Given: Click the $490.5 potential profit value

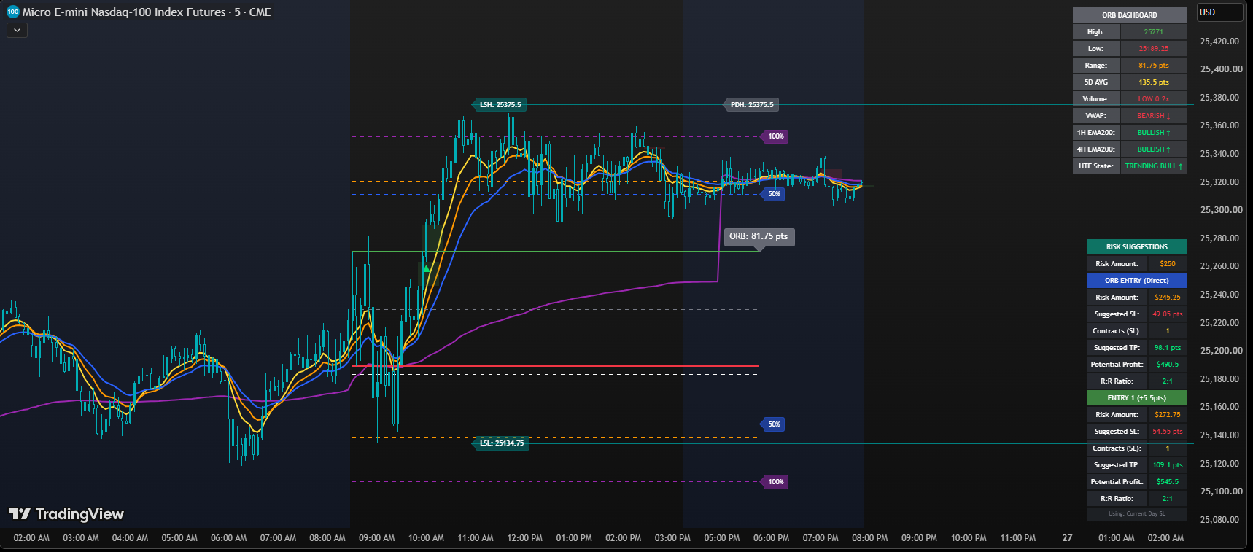Looking at the screenshot, I should point(1167,365).
